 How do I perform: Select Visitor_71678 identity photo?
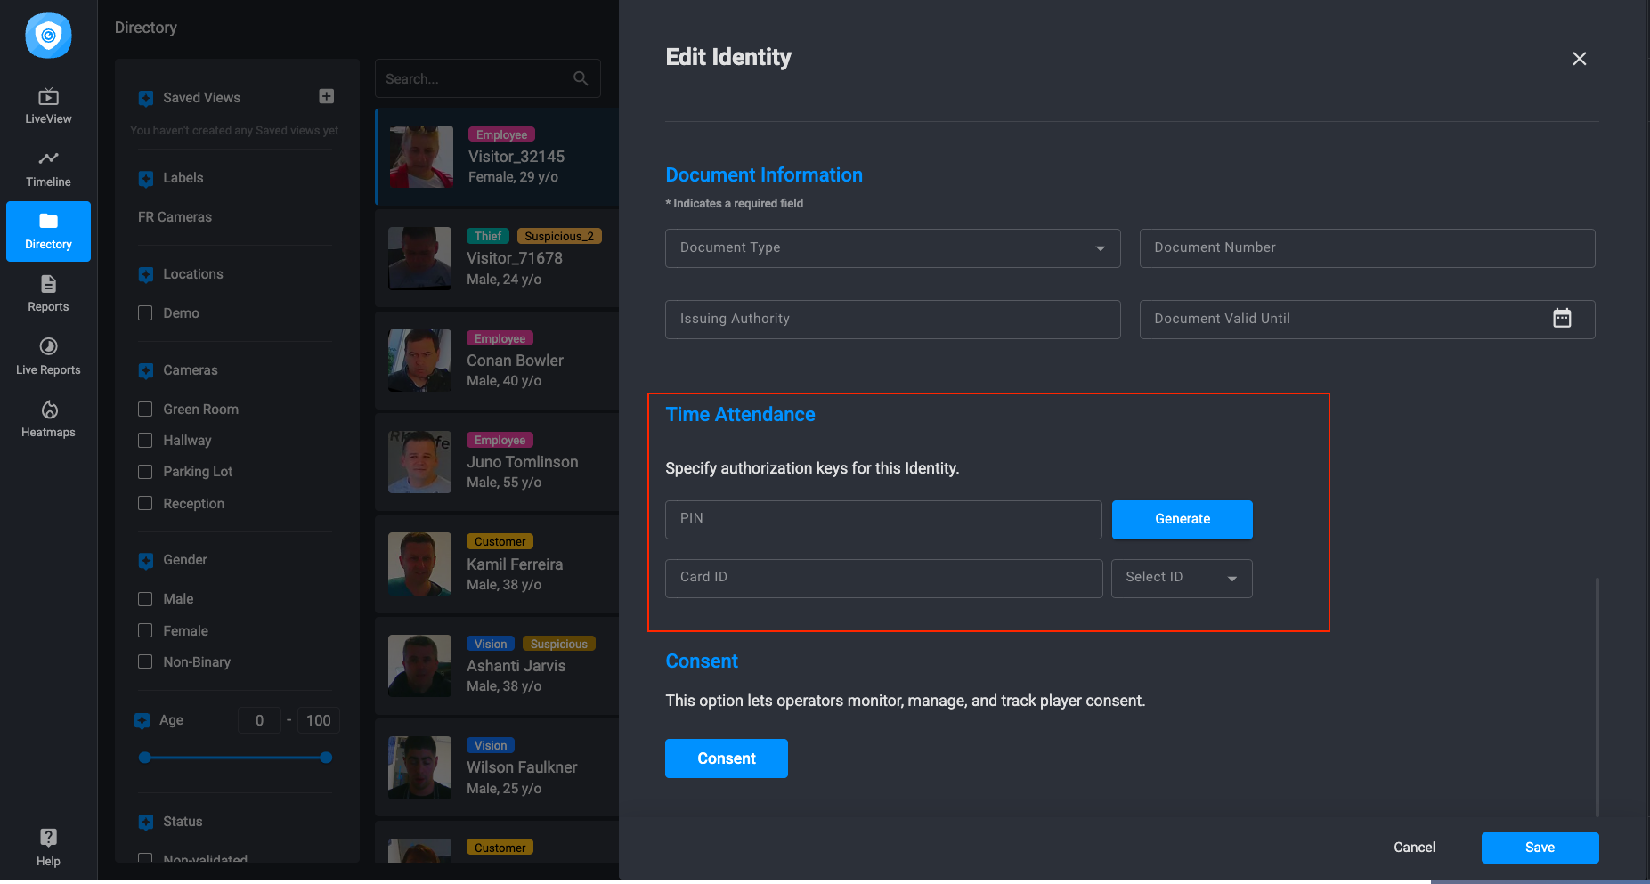[419, 258]
